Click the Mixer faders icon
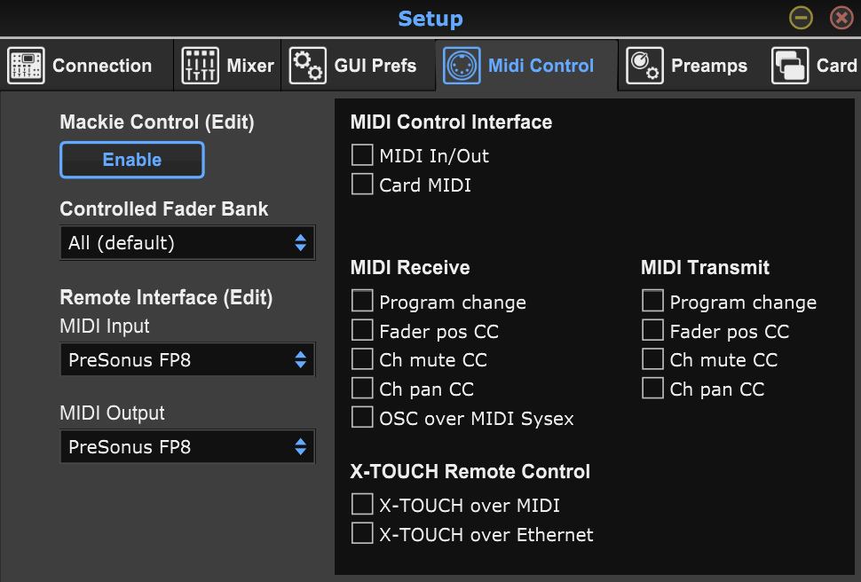Image resolution: width=861 pixels, height=582 pixels. pos(200,66)
